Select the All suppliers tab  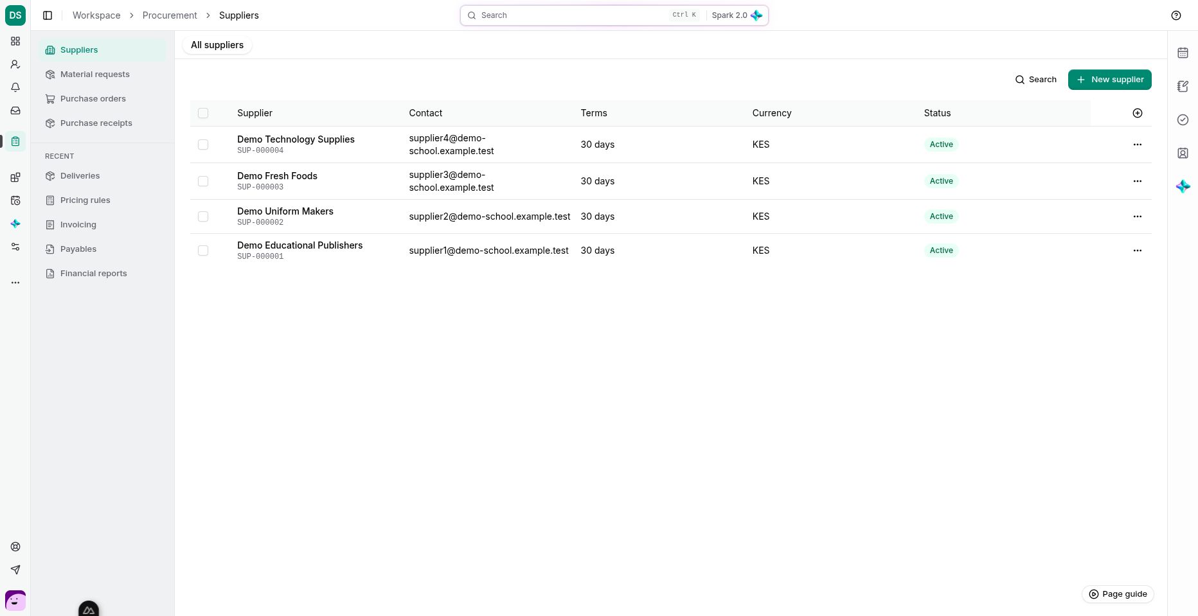pos(217,45)
